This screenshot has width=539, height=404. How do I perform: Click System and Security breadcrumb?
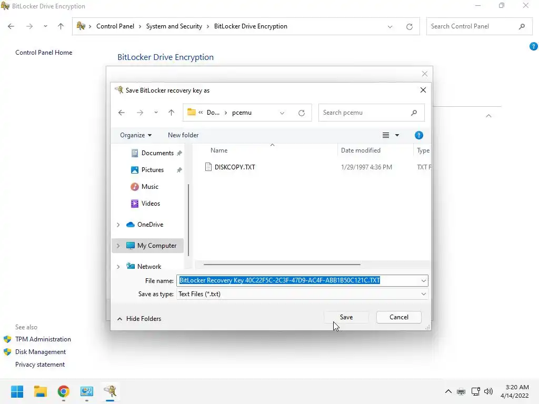tap(174, 26)
